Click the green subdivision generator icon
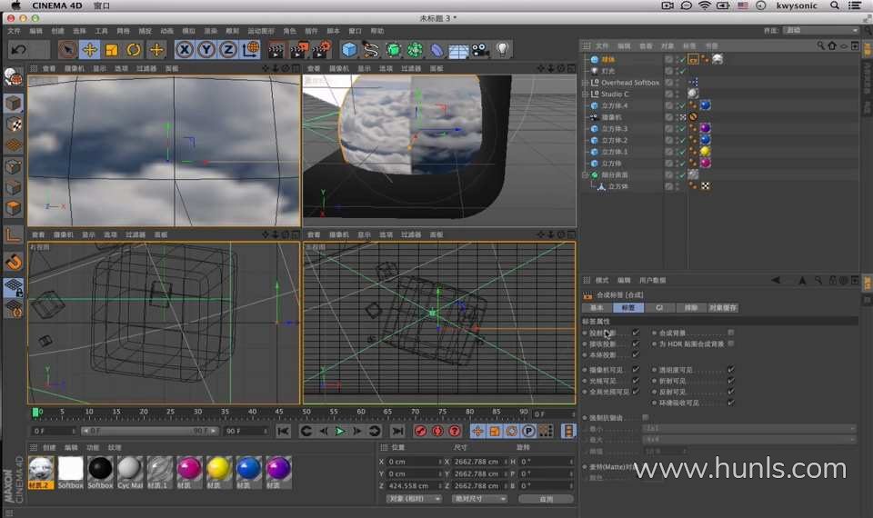 [393, 50]
